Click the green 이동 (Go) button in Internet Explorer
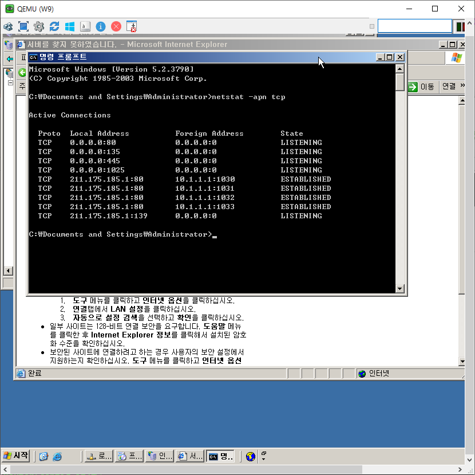Image resolution: width=475 pixels, height=475 pixels. pos(421,87)
